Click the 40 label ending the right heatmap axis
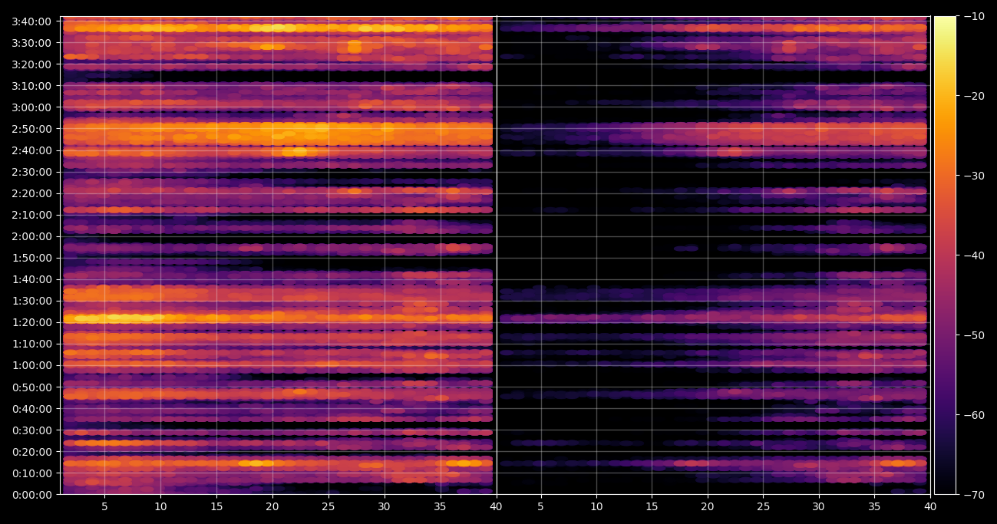 [930, 506]
